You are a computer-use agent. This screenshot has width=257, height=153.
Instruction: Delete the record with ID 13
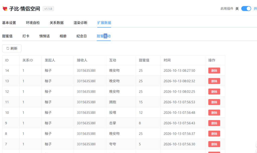(x=214, y=81)
